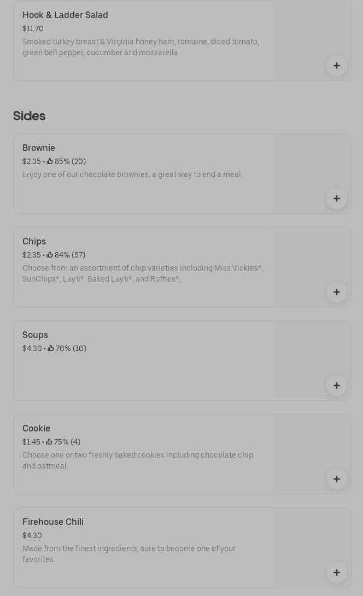Add Chips using the plus icon
The image size is (363, 596).
tap(337, 292)
